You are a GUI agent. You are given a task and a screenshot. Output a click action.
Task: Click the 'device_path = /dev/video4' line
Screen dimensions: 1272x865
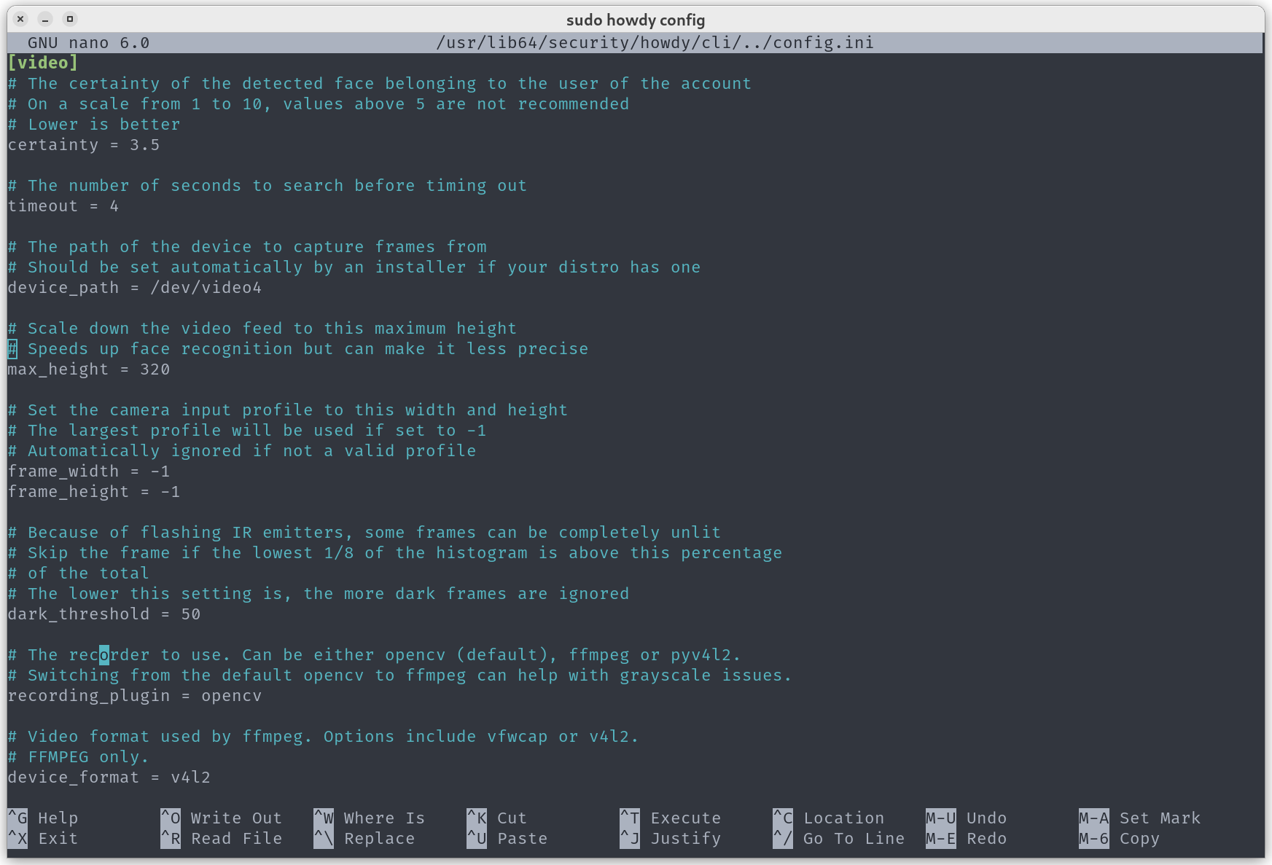[x=134, y=288]
